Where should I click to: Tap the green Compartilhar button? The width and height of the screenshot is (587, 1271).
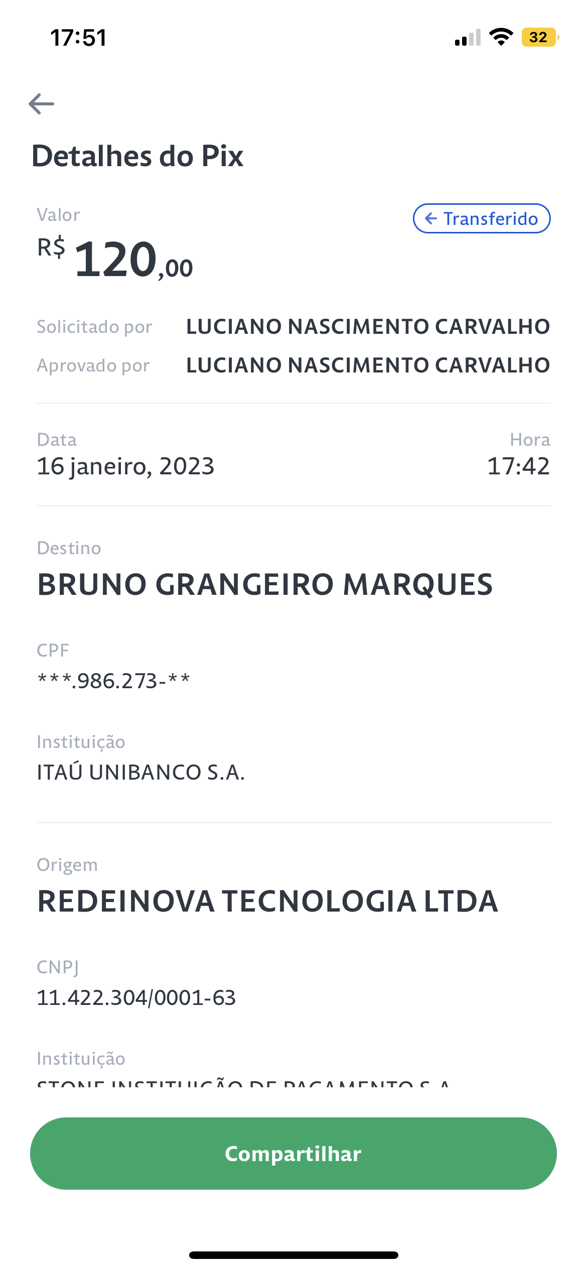coord(293,1154)
